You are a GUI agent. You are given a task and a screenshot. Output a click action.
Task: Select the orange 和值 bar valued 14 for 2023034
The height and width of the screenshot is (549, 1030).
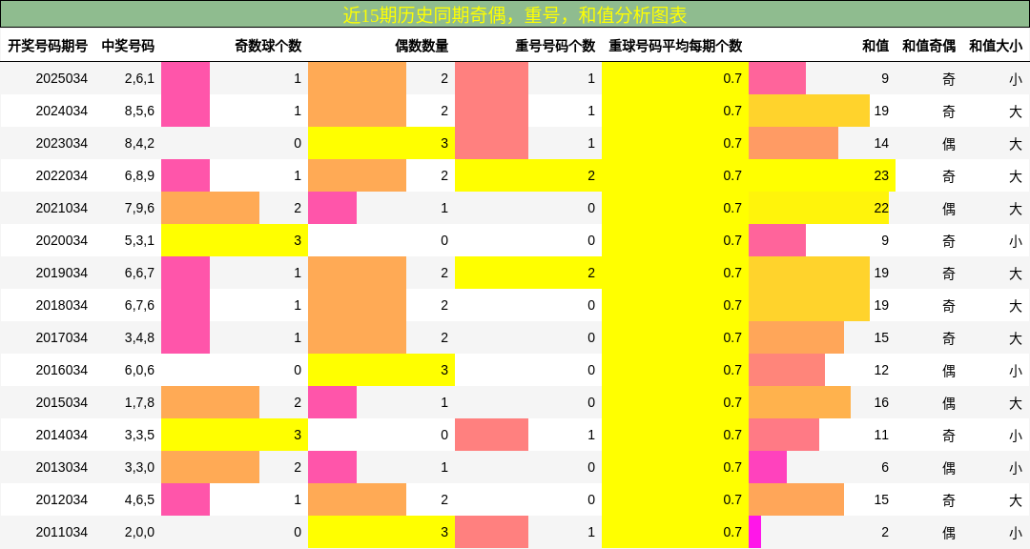[x=792, y=143]
